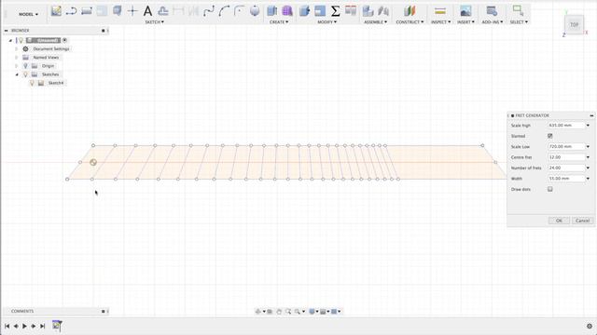
Task: Play the timeline
Action: tap(25, 326)
